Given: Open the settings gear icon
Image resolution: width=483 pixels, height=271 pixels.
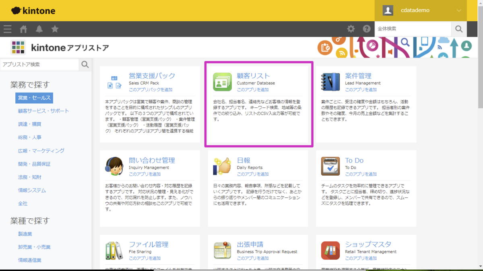Looking at the screenshot, I should (x=351, y=29).
